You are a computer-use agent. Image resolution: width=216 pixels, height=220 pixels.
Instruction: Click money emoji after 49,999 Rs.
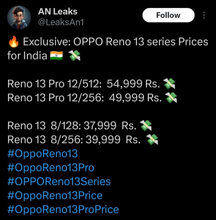pos(171,98)
